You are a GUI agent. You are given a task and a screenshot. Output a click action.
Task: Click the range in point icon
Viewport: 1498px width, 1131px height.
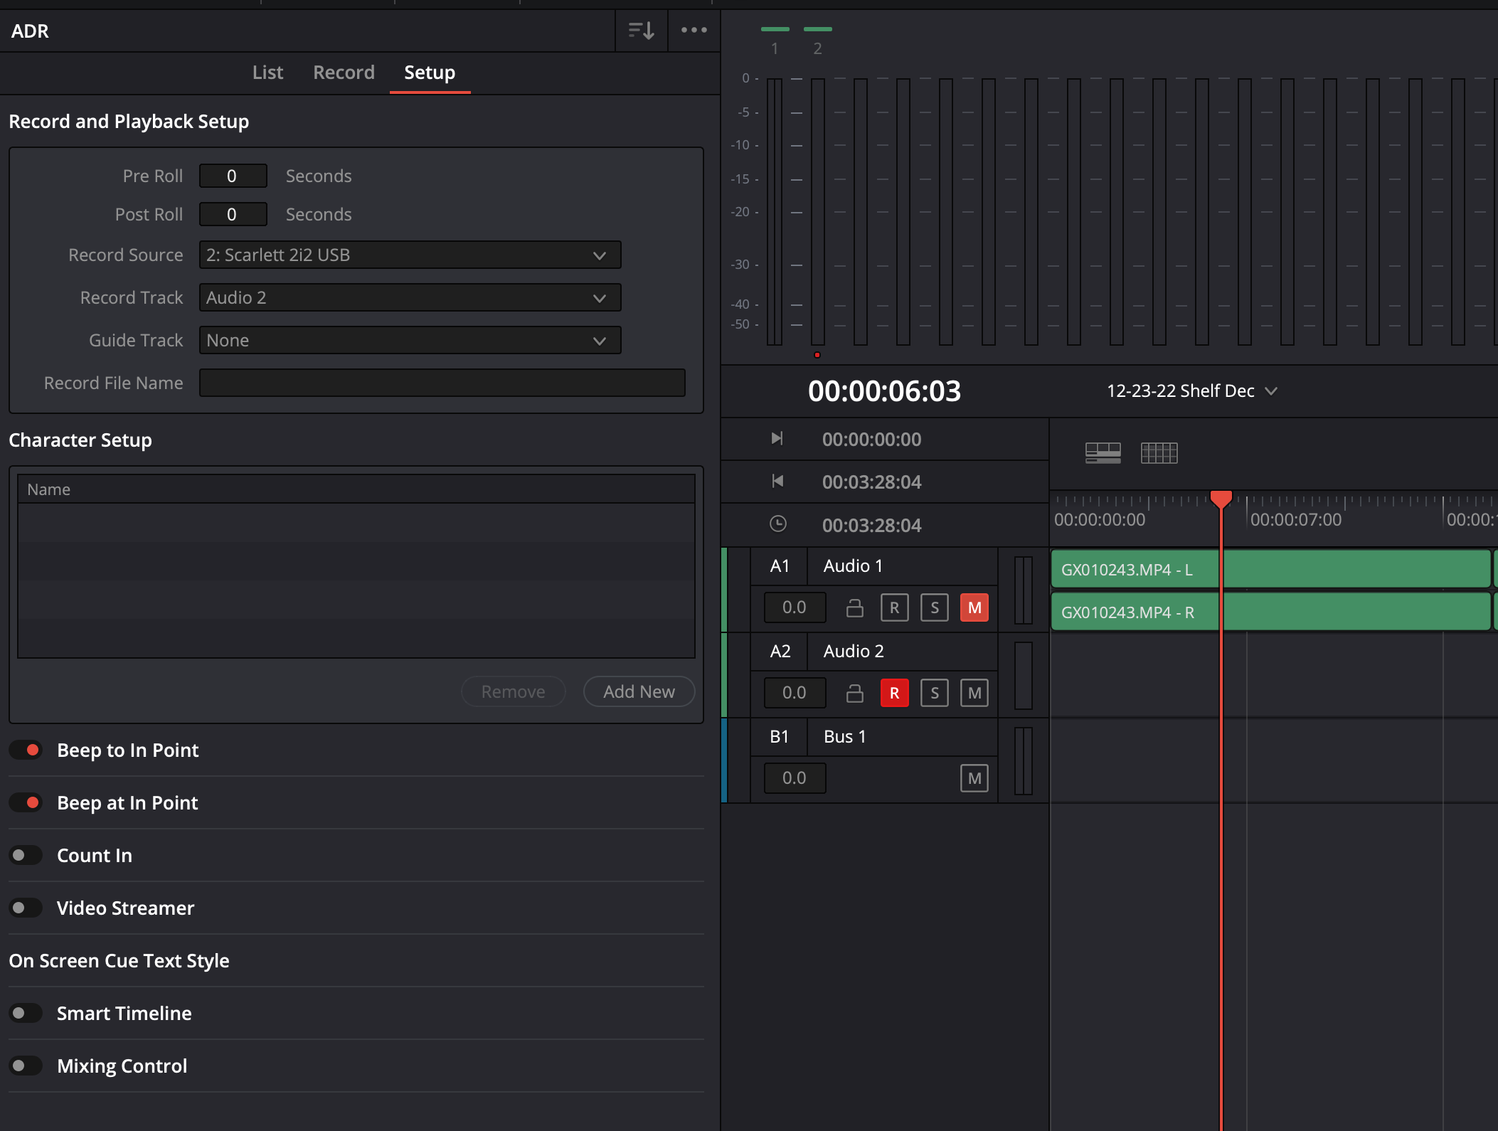(777, 439)
